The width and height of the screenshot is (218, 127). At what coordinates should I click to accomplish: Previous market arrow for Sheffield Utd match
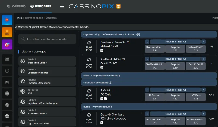[x=147, y=59]
